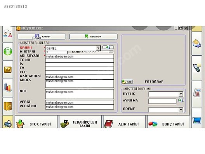
Task: Open TEDARİKÇİLER TAKİBİ section
Action: pyautogui.click(x=80, y=122)
